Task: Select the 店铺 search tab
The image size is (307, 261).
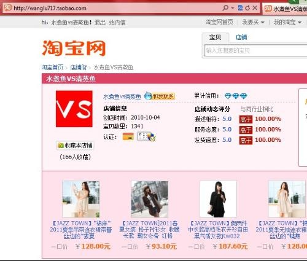Action: pyautogui.click(x=241, y=37)
